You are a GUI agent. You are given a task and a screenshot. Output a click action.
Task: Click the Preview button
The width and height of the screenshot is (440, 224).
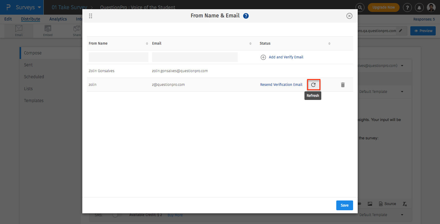pyautogui.click(x=423, y=31)
